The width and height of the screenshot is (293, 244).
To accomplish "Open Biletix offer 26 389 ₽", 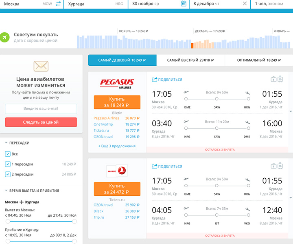I will tap(117, 211).
